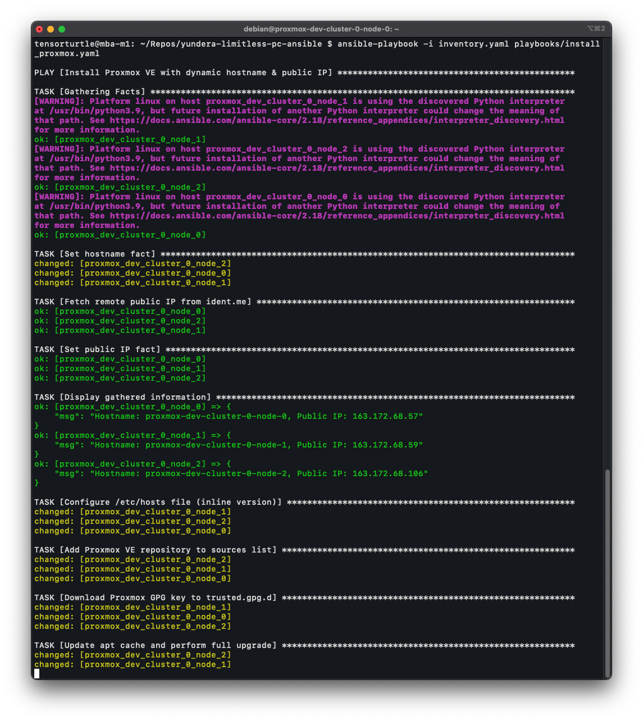Click the Update apt cache task header

pos(156,646)
